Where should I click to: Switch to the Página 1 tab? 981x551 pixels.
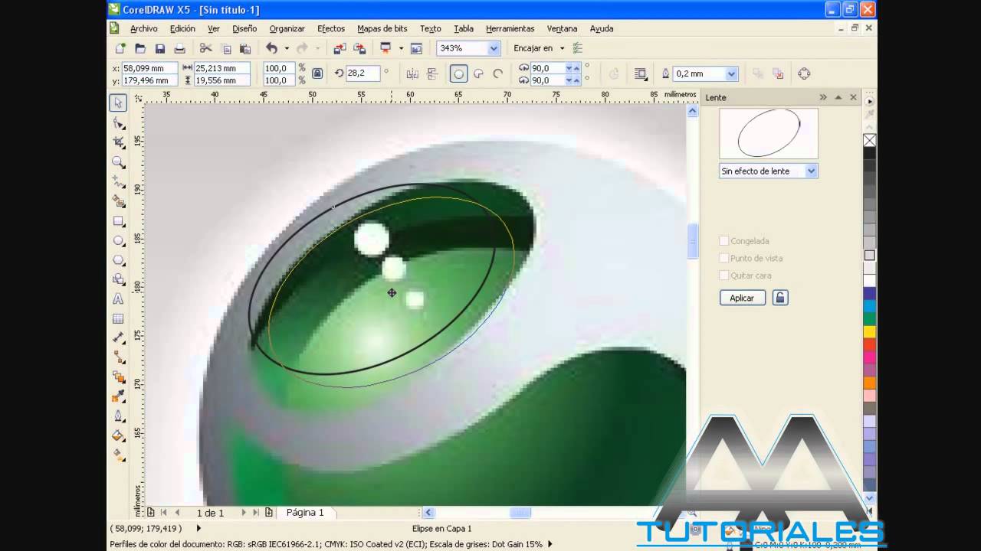pos(305,513)
